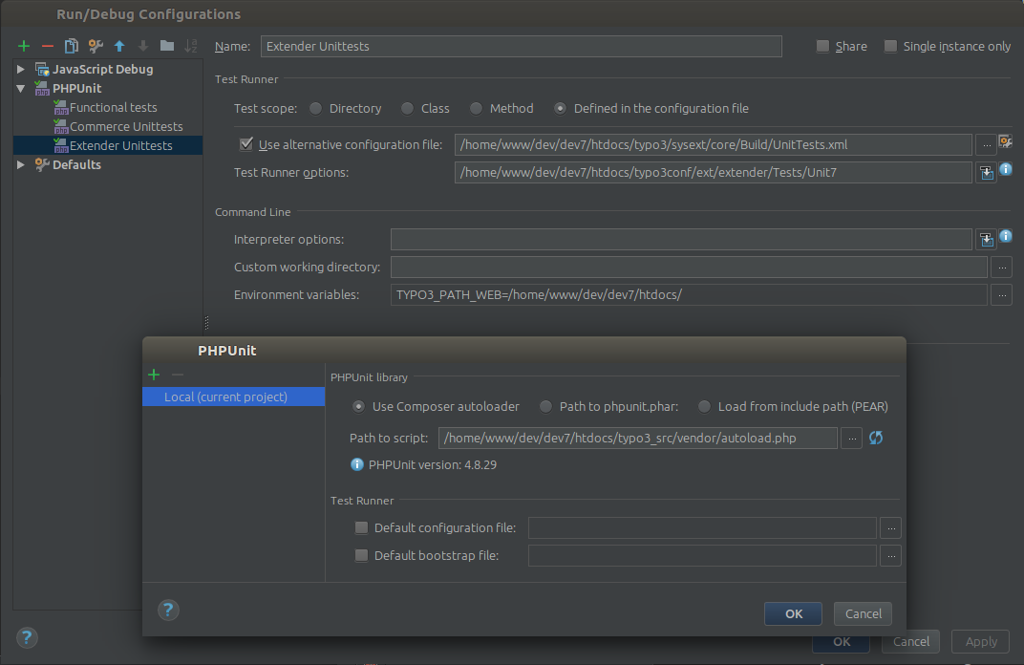This screenshot has width=1024, height=665.
Task: Remove the selected configuration using the minus icon
Action: click(x=48, y=46)
